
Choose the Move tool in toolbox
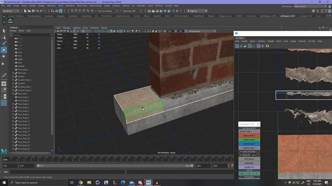[4, 50]
